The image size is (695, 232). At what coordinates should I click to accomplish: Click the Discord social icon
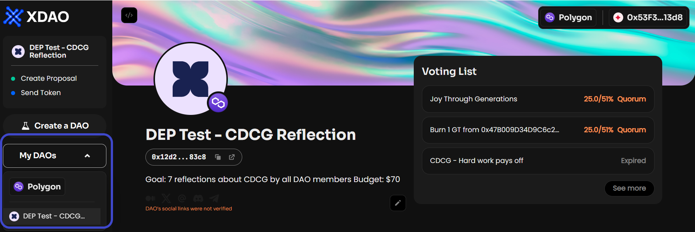pyautogui.click(x=198, y=199)
